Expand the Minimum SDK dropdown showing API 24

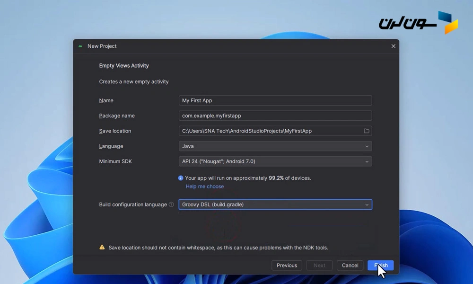[x=275, y=161]
